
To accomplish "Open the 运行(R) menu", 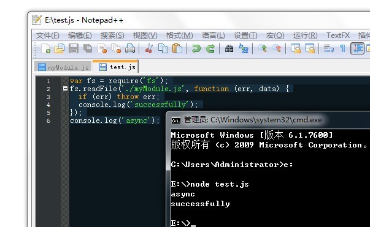I will click(x=305, y=35).
